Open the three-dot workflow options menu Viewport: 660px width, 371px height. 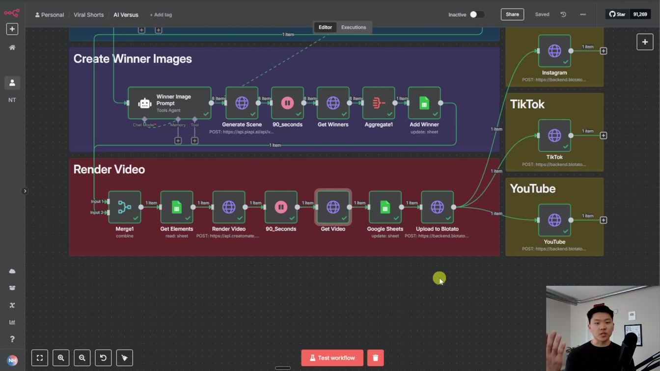point(583,15)
